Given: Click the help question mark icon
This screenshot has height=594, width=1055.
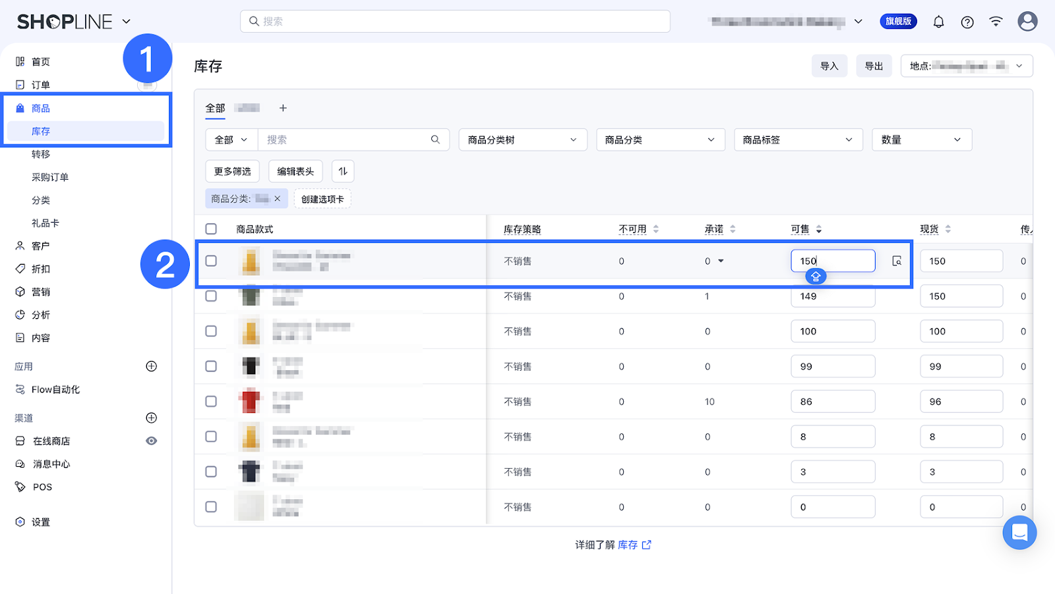Looking at the screenshot, I should [x=967, y=22].
